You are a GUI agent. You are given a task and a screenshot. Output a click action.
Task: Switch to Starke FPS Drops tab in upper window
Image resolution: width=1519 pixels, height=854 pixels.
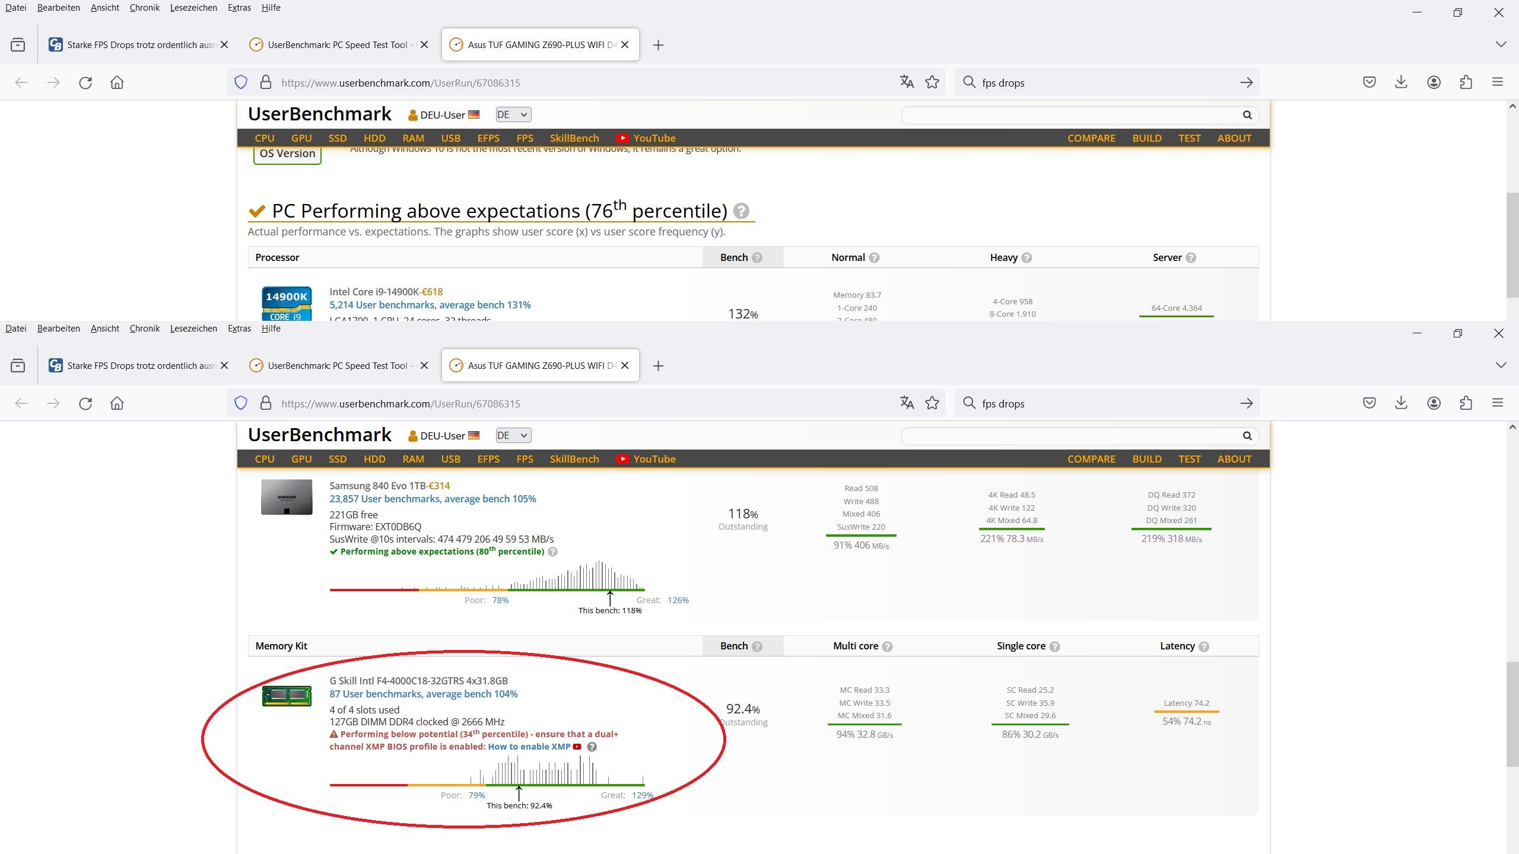click(139, 44)
